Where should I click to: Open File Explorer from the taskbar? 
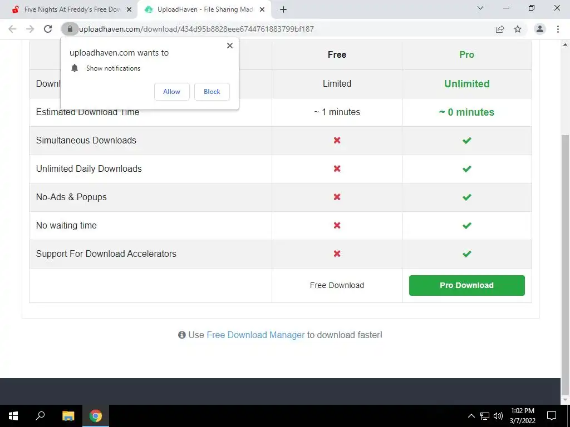coord(68,416)
